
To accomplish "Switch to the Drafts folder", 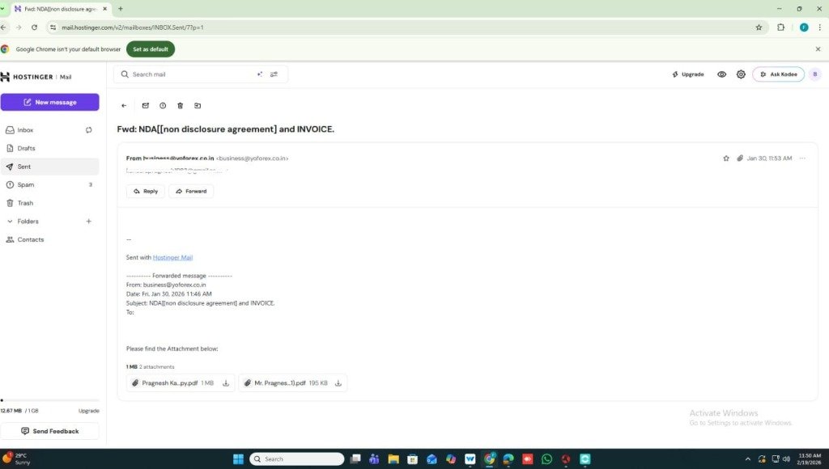I will [25, 148].
